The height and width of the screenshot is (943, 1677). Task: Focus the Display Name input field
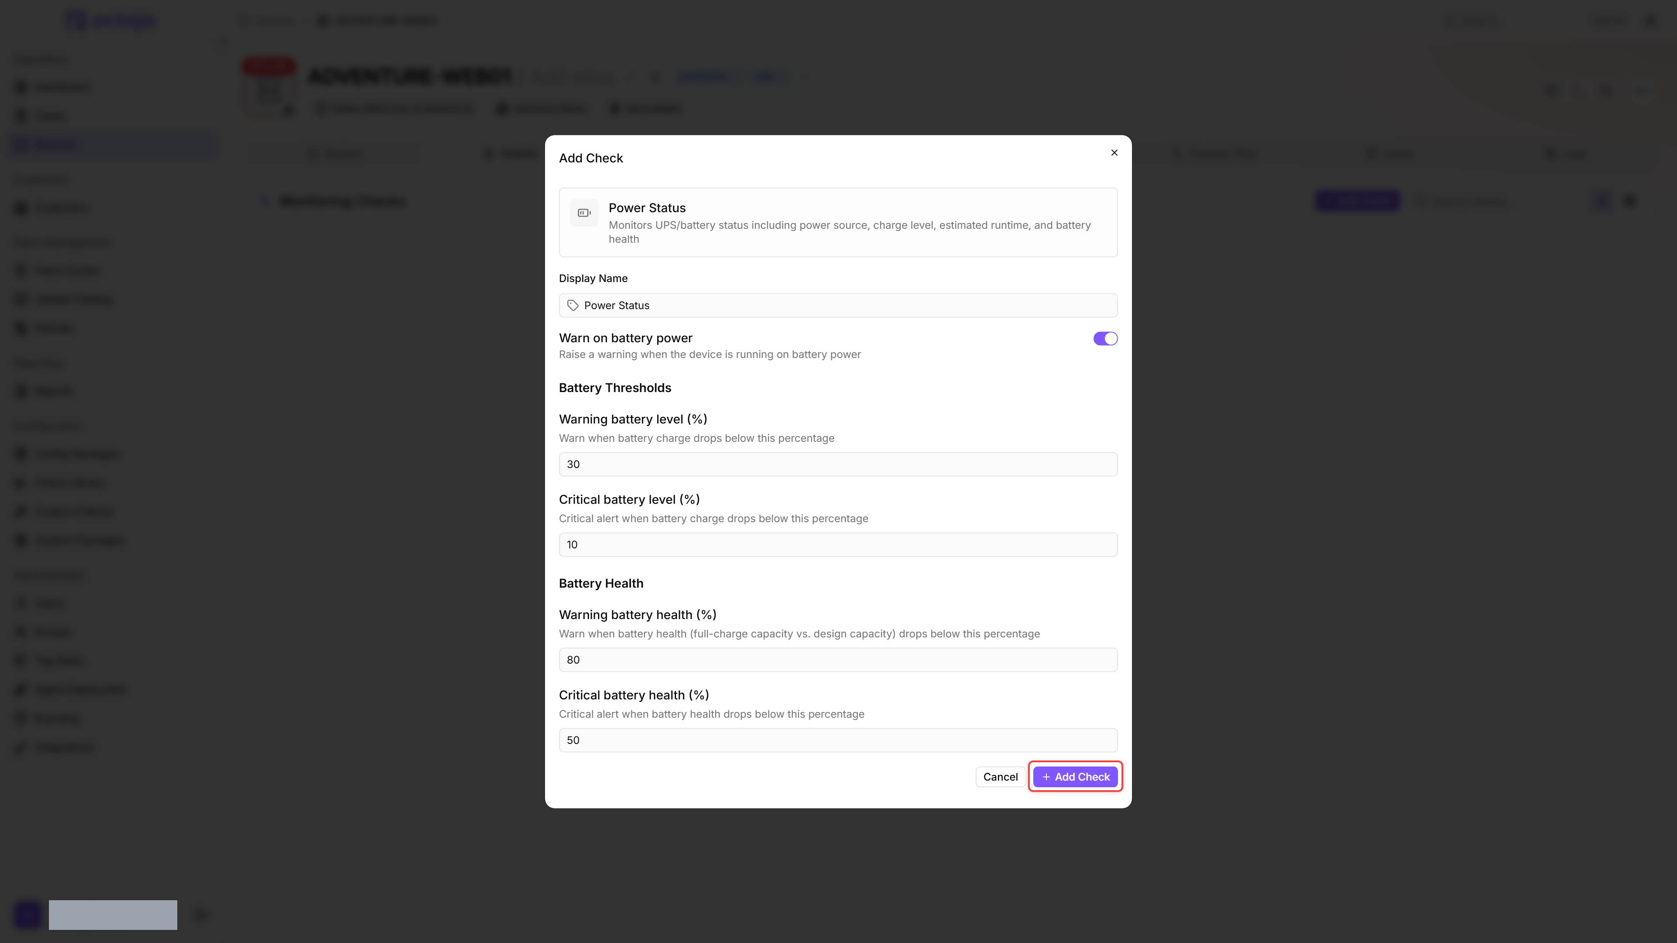click(x=838, y=305)
